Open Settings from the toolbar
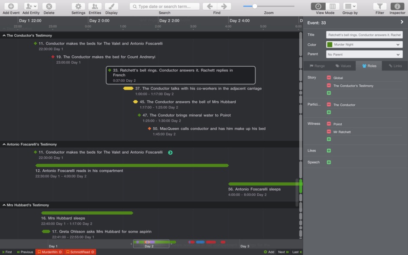Viewport: 408px width, 255px height. click(x=78, y=6)
